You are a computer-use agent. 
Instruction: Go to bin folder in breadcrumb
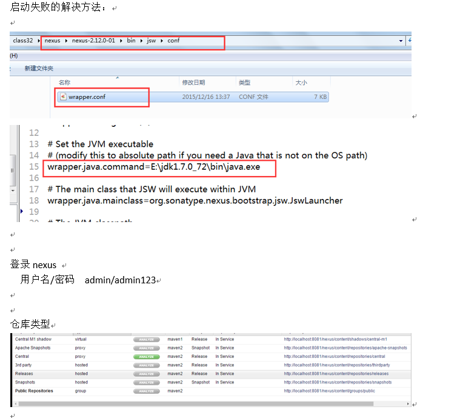(x=131, y=41)
